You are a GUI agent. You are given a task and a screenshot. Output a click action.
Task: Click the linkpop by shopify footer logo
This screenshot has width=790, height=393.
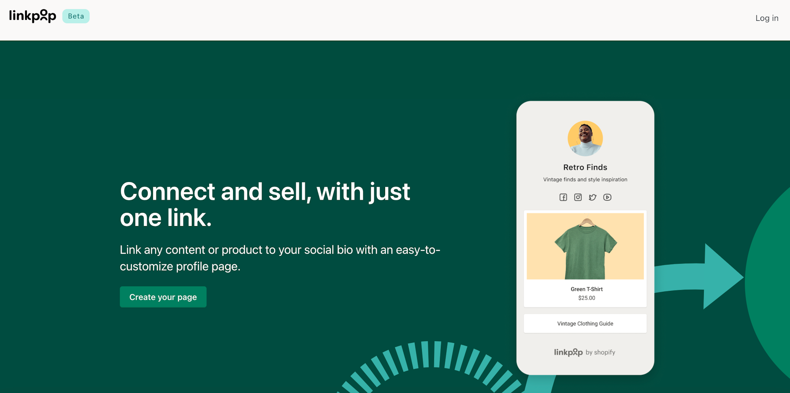click(x=585, y=352)
